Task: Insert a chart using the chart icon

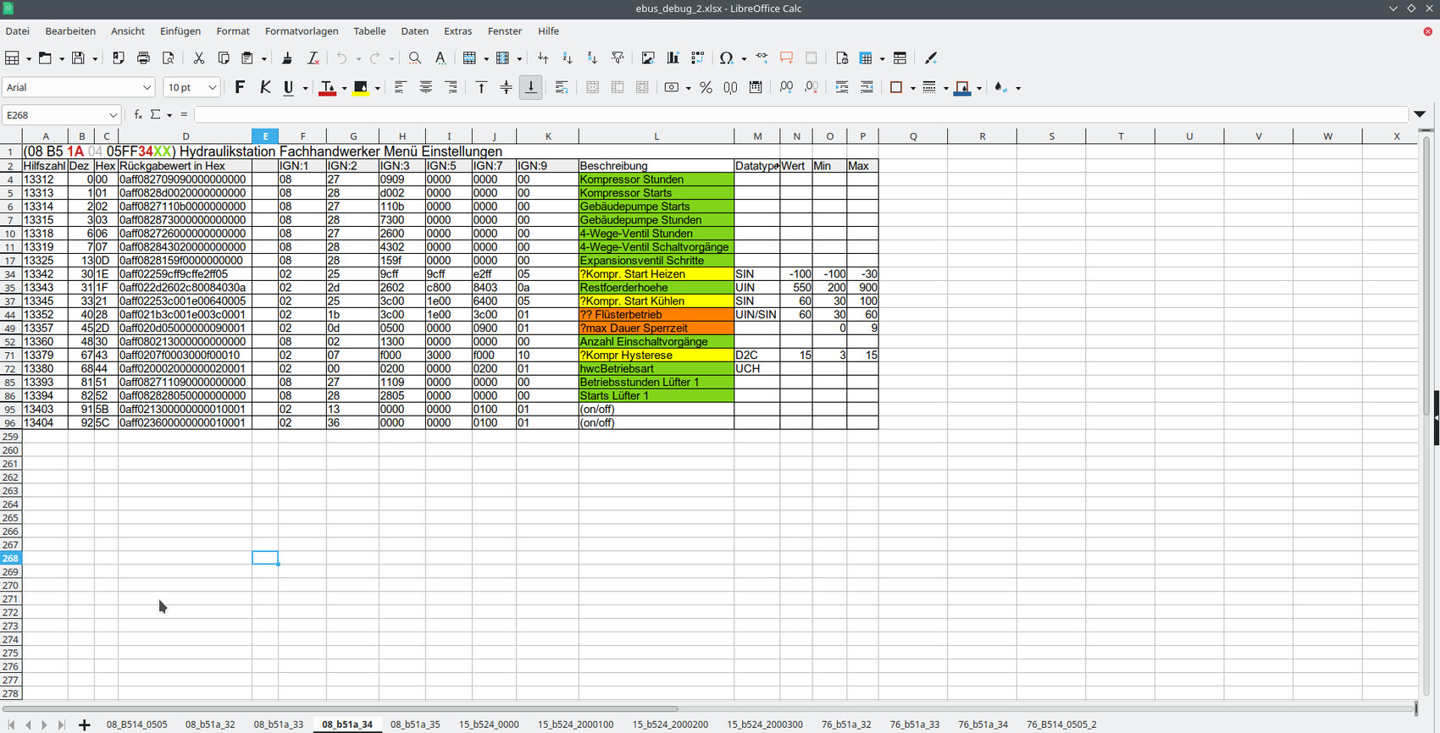Action: pos(673,58)
